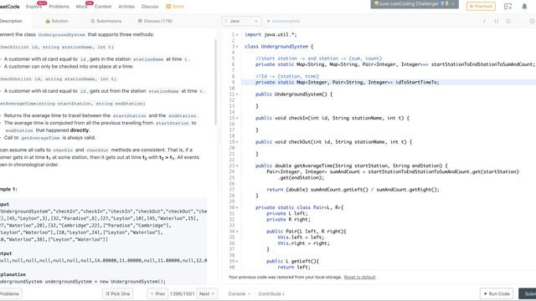Click the line 27 return statement

pyautogui.click(x=353, y=190)
